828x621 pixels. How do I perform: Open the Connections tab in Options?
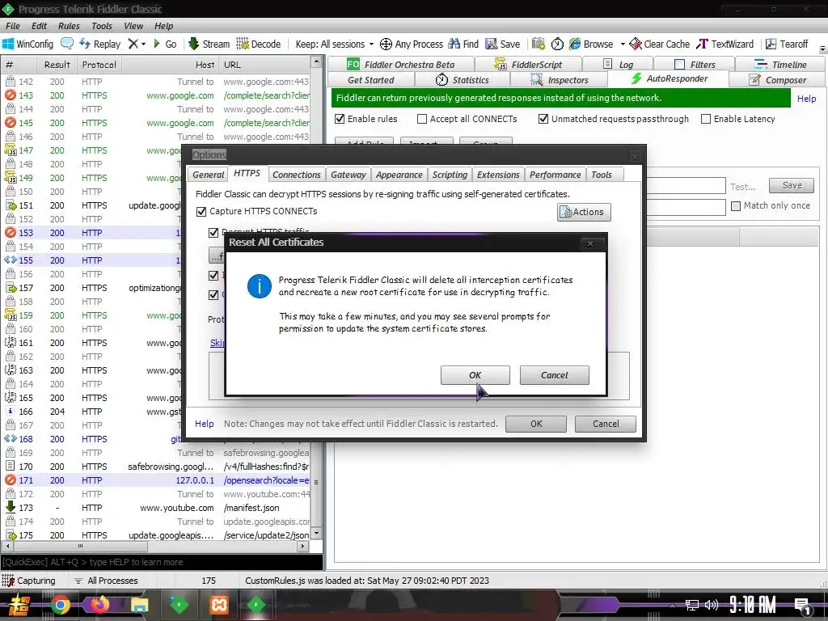click(296, 175)
